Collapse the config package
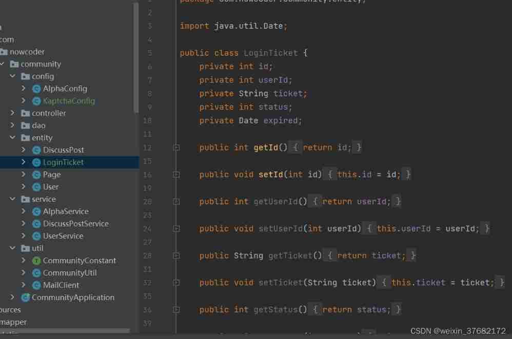The width and height of the screenshot is (512, 339). click(x=13, y=76)
